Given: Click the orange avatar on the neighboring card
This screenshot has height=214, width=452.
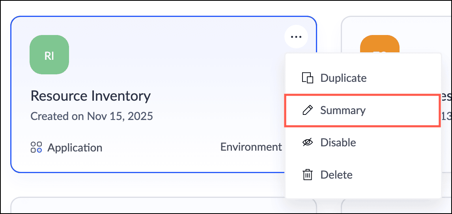Looking at the screenshot, I should point(379,44).
